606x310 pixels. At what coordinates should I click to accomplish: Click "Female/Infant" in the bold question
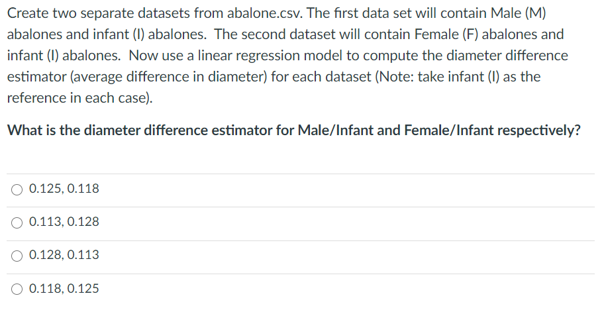pyautogui.click(x=448, y=130)
